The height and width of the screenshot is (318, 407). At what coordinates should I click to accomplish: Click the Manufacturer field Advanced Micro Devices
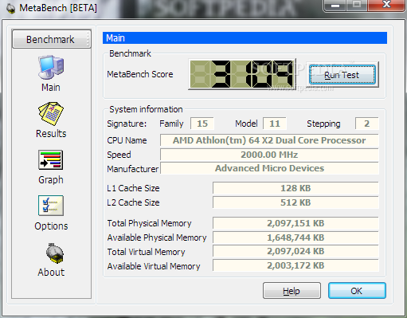pos(269,168)
